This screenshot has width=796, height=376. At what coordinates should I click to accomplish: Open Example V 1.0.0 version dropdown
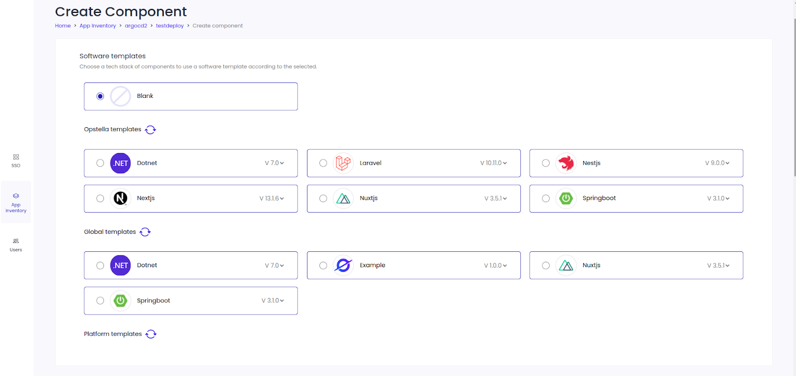(496, 265)
